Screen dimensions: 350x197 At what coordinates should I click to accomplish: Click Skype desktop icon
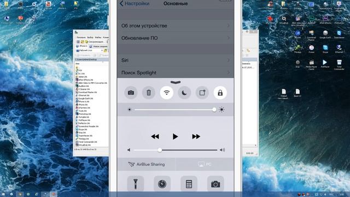coord(325,49)
